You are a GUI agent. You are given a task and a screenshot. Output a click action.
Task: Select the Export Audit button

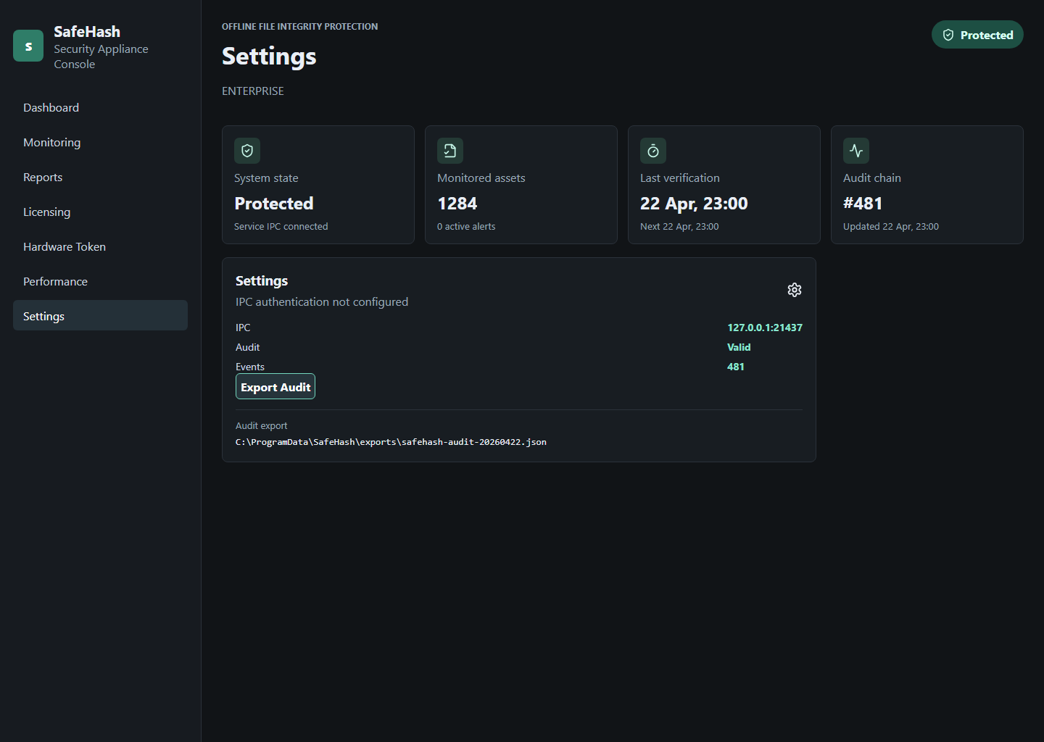point(275,386)
